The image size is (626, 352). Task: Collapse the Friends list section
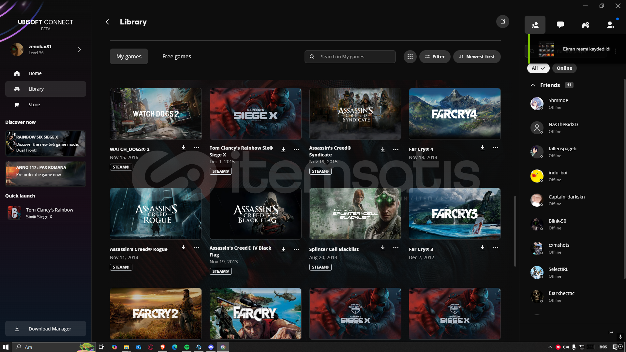point(533,85)
